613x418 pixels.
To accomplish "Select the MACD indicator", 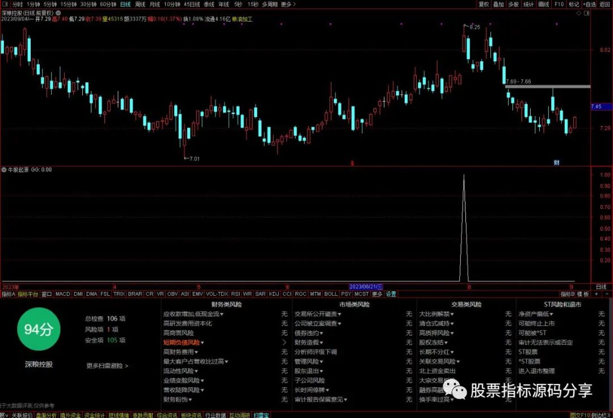I will [62, 294].
